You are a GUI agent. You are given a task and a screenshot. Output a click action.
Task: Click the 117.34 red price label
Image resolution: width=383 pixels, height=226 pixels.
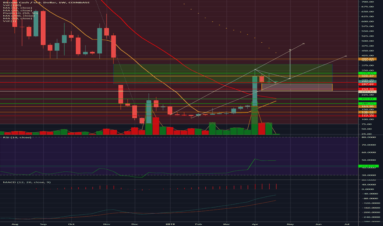367,116
